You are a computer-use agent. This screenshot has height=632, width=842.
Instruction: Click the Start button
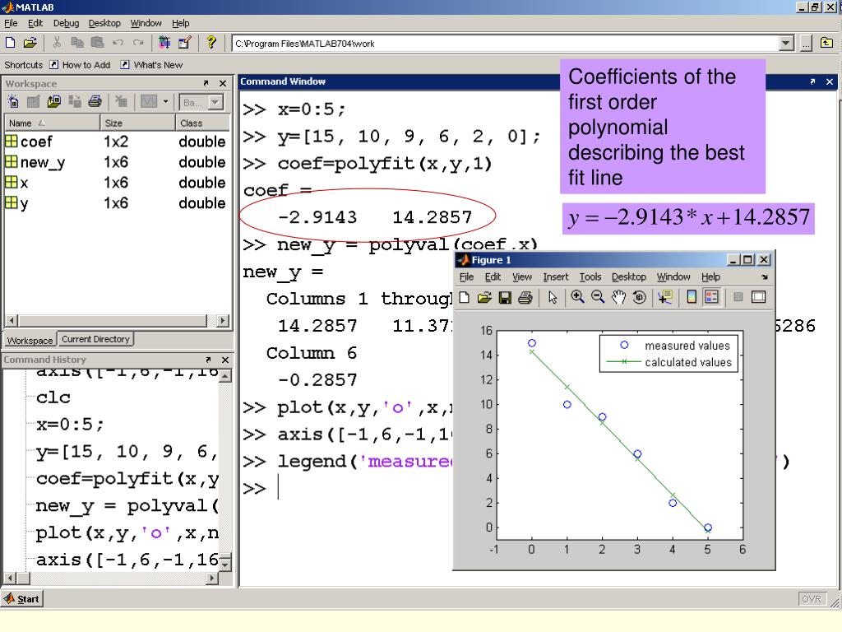pyautogui.click(x=22, y=599)
